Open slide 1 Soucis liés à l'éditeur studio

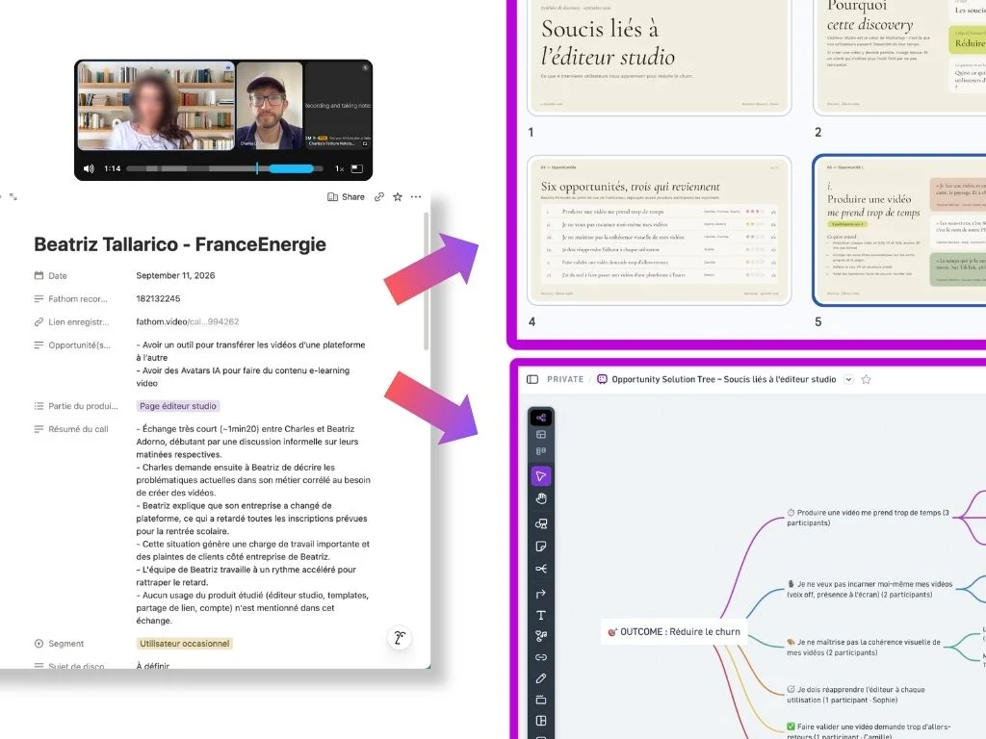659,58
